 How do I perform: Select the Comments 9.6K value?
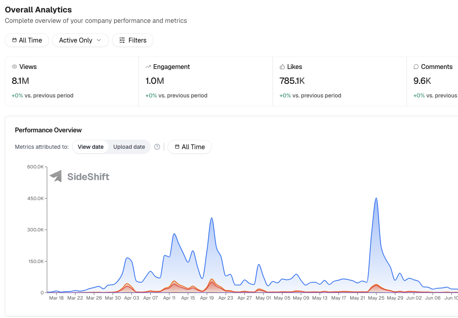pos(422,81)
